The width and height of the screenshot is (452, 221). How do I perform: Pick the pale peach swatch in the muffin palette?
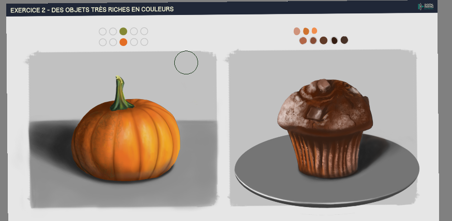tap(297, 31)
